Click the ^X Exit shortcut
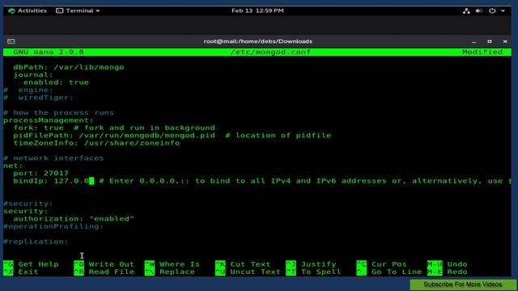The width and height of the screenshot is (518, 291). [x=21, y=272]
